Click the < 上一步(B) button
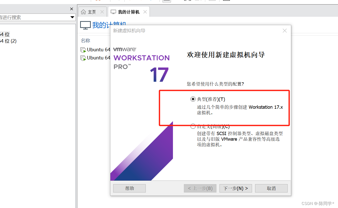Image resolution: width=338 pixels, height=208 pixels. pyautogui.click(x=200, y=188)
